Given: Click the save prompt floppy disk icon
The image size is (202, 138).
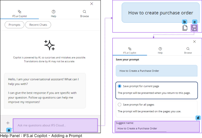Looking at the screenshot, I should click(194, 28).
